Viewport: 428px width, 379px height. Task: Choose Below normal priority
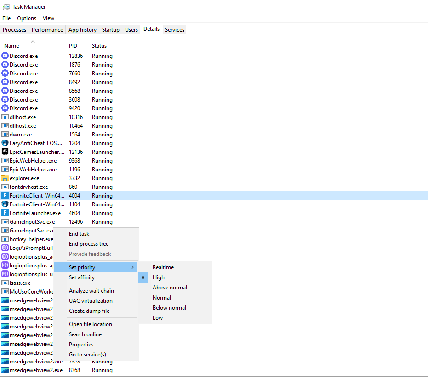click(174, 308)
